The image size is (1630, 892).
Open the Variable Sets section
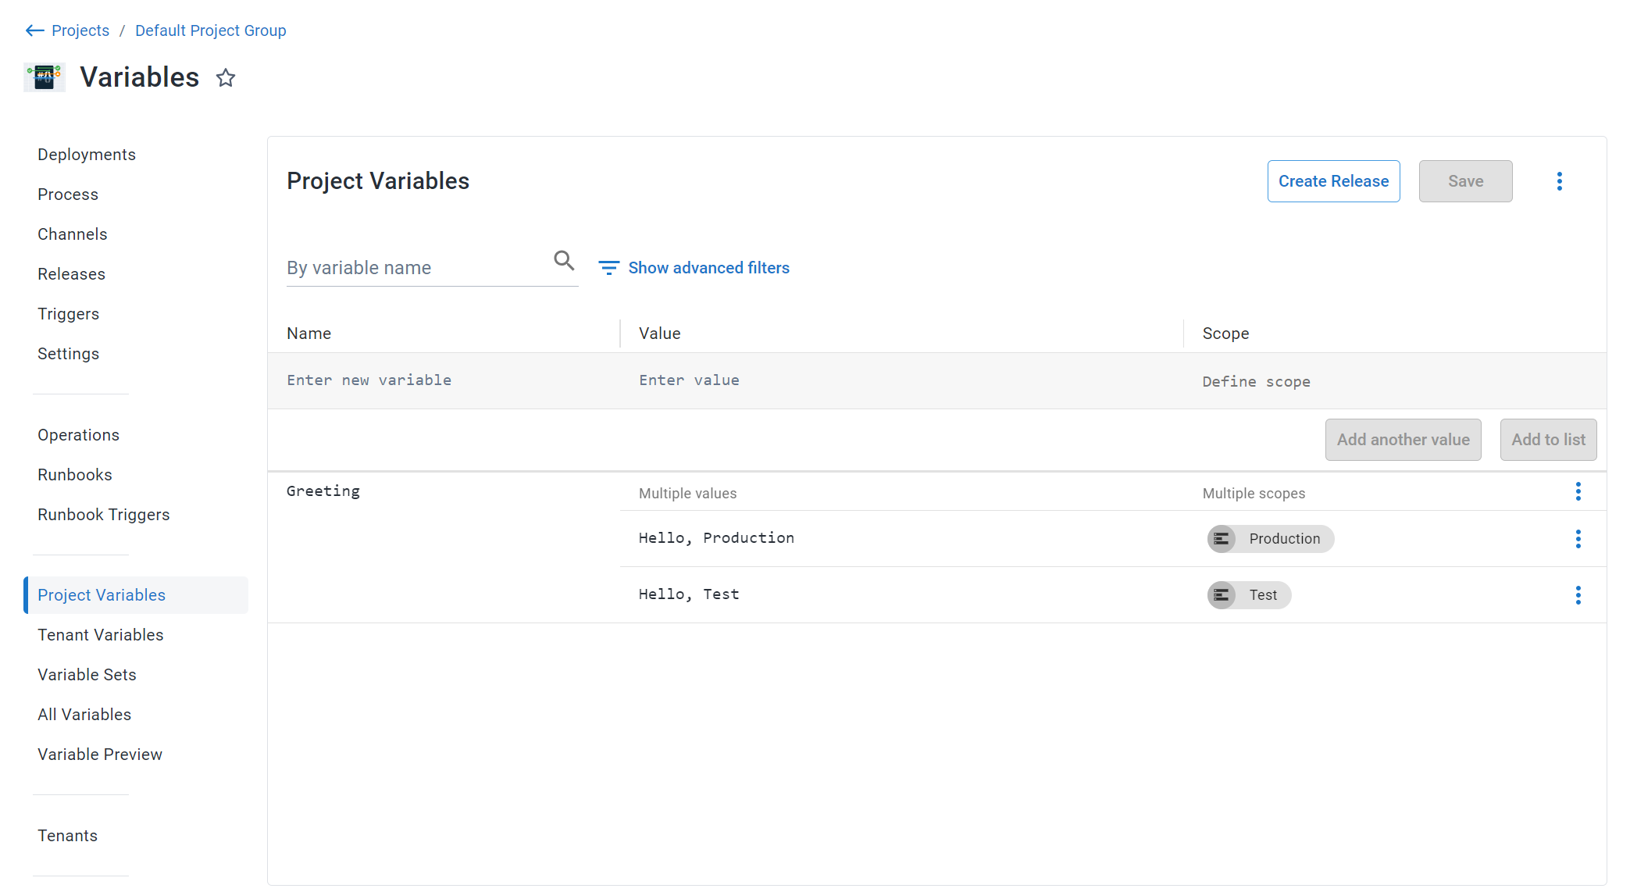[88, 675]
